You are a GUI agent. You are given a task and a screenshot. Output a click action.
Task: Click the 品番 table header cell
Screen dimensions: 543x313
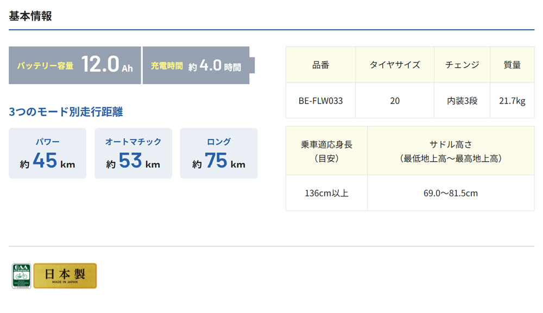coord(320,65)
